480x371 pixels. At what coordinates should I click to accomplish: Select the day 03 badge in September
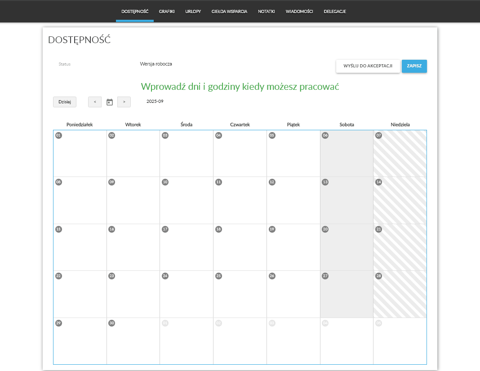point(165,135)
